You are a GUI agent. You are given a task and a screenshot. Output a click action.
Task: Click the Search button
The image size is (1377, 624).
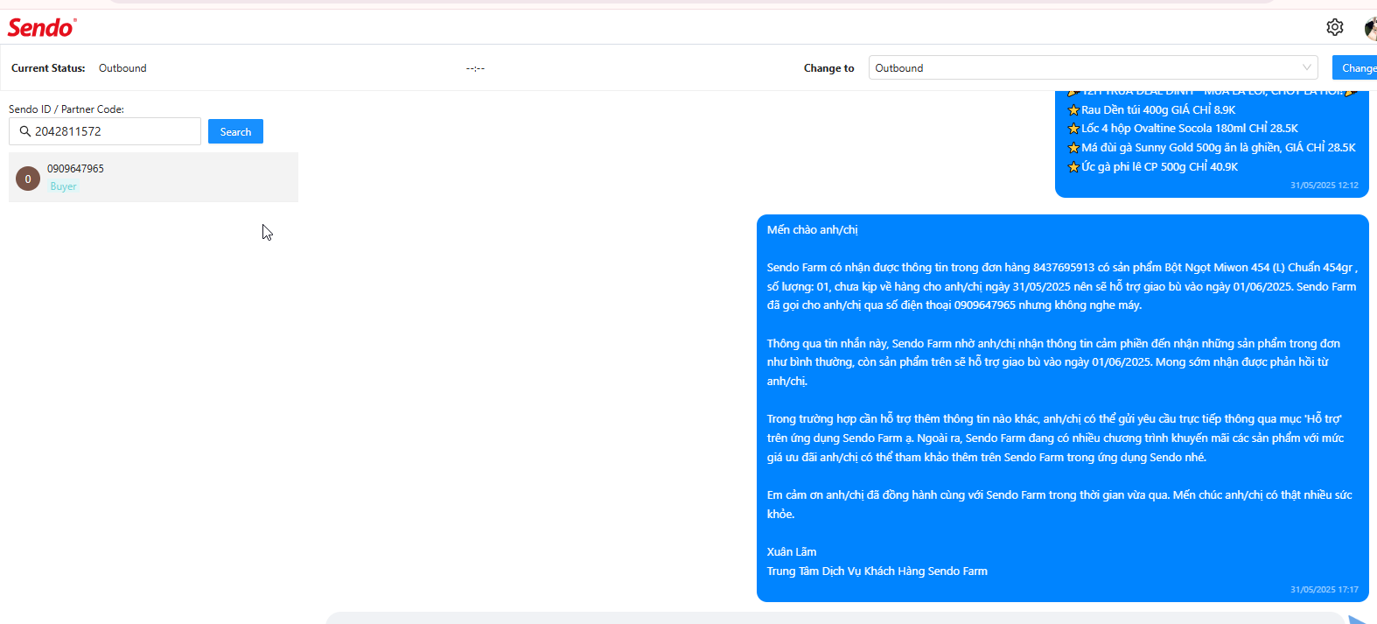(x=235, y=131)
